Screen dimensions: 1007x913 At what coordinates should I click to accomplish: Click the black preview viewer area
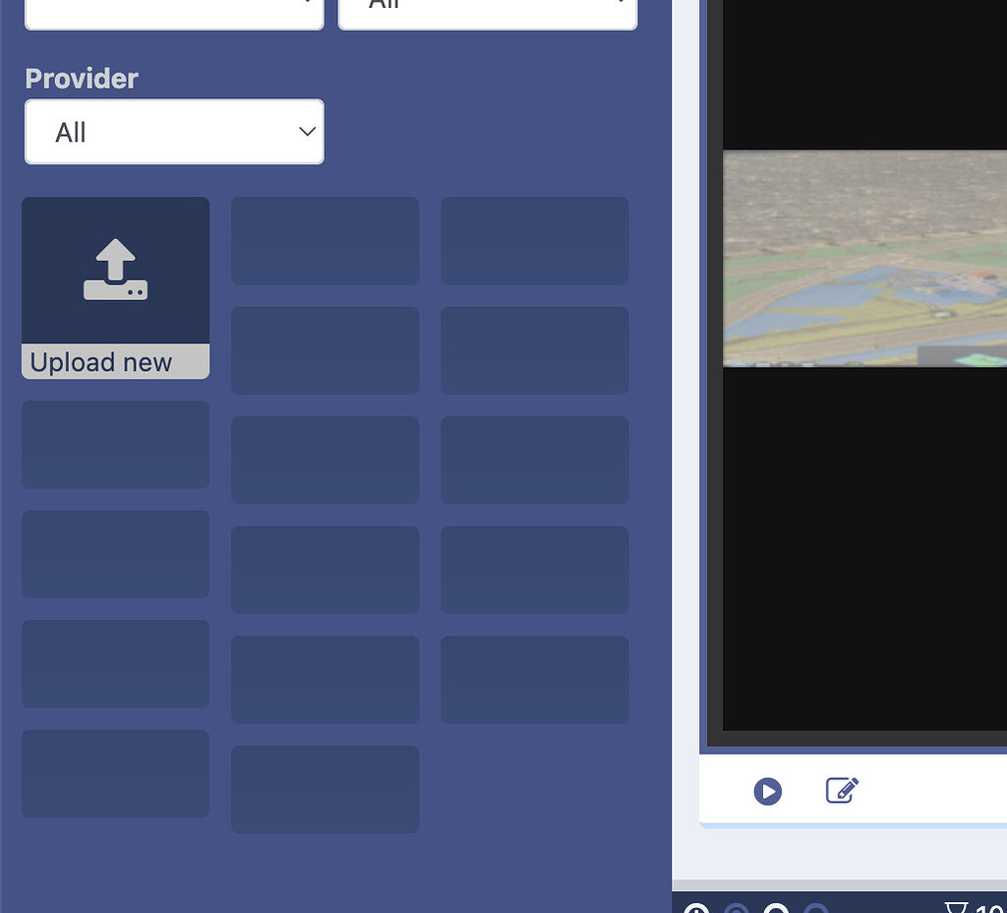tap(865, 541)
